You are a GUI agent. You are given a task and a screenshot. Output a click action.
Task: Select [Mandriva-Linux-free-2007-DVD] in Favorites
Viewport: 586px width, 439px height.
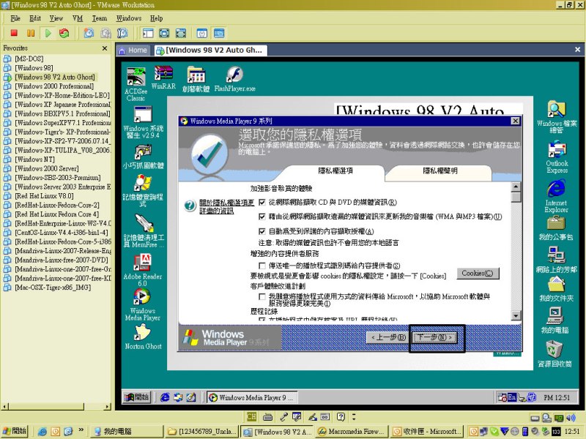point(62,260)
